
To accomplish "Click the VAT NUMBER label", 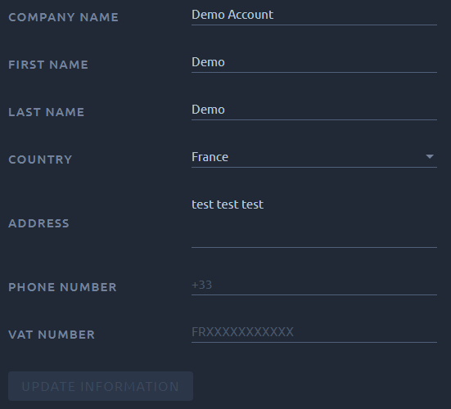I will coord(52,335).
